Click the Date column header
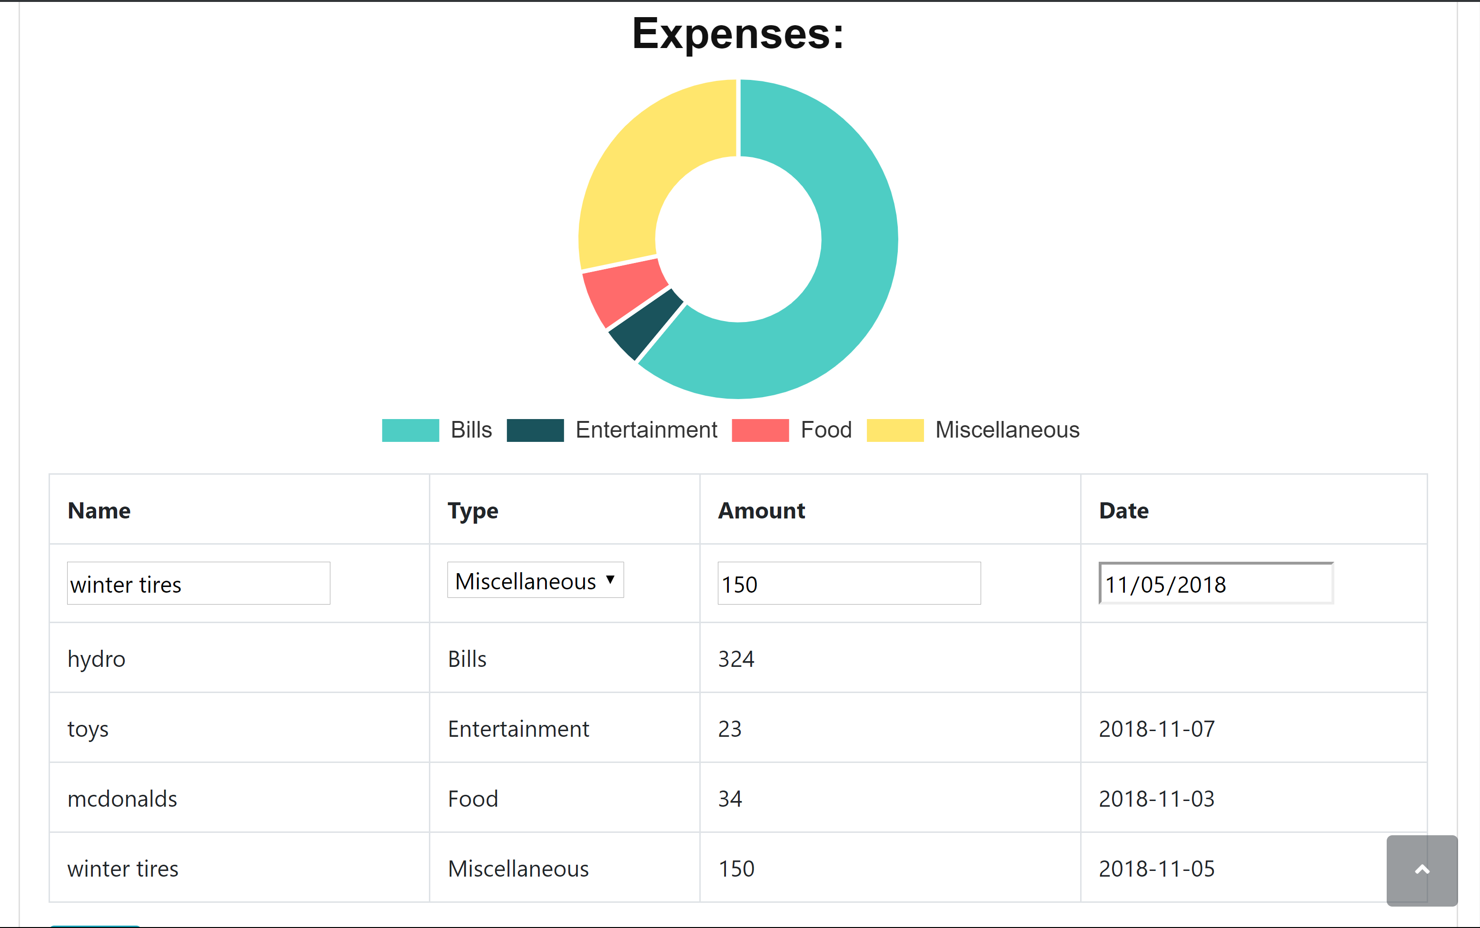The height and width of the screenshot is (928, 1480). coord(1123,511)
